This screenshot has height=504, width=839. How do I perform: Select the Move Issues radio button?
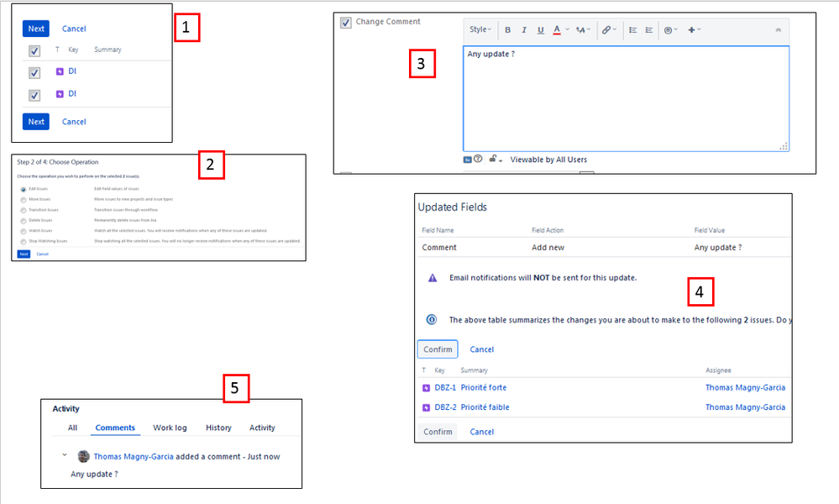(x=24, y=200)
